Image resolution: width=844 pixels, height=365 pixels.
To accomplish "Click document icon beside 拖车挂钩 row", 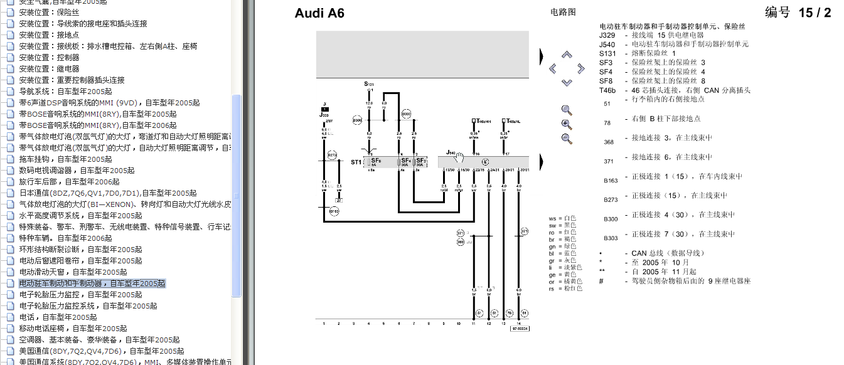I will point(9,159).
